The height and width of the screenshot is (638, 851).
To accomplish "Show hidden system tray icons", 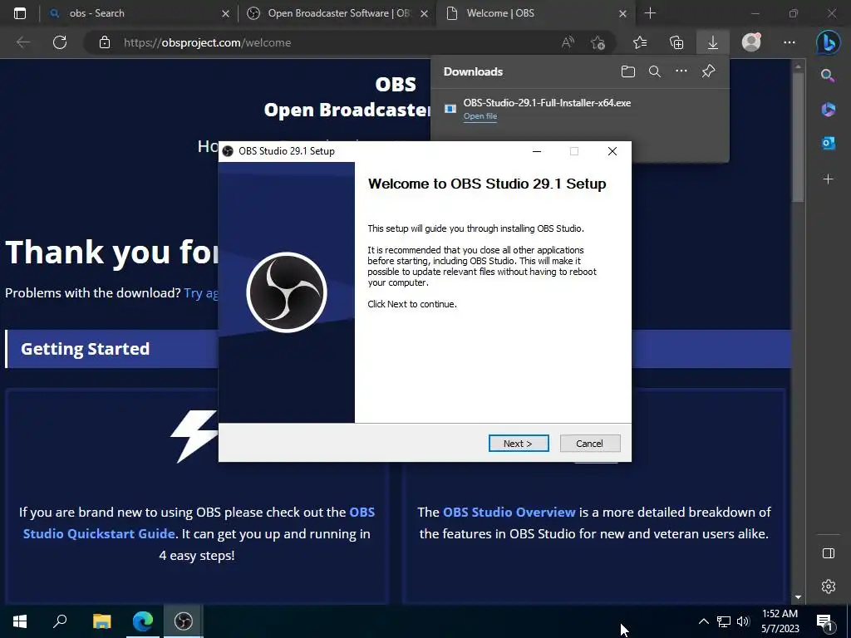I will [x=703, y=621].
